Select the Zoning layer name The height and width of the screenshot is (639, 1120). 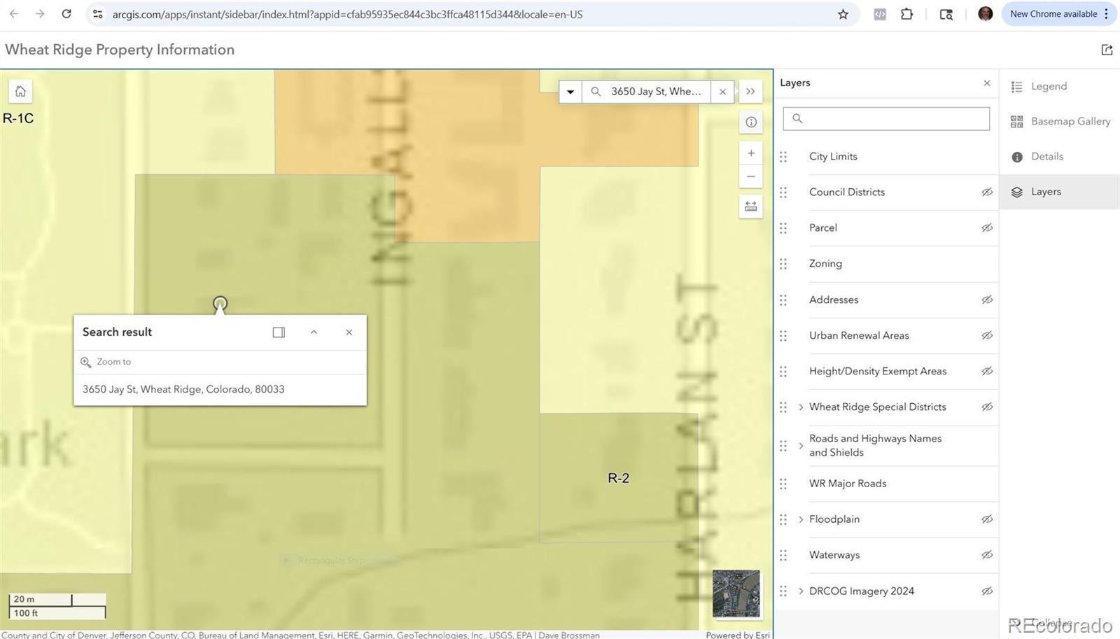pyautogui.click(x=825, y=263)
